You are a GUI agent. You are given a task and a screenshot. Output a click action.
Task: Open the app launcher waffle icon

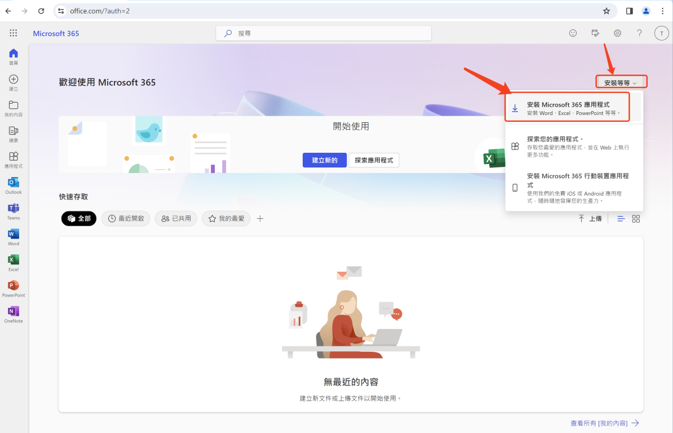coord(14,33)
